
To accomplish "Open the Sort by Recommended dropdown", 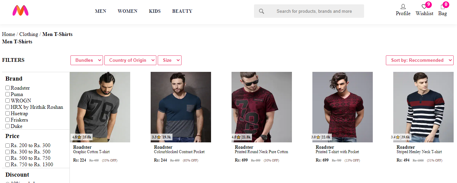I will pyautogui.click(x=419, y=60).
